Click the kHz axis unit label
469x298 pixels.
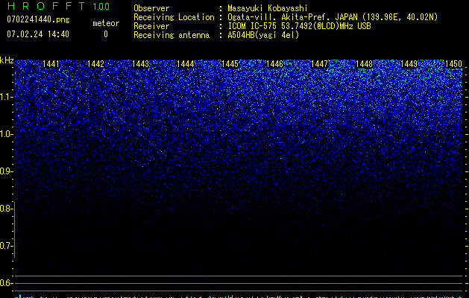pos(7,60)
